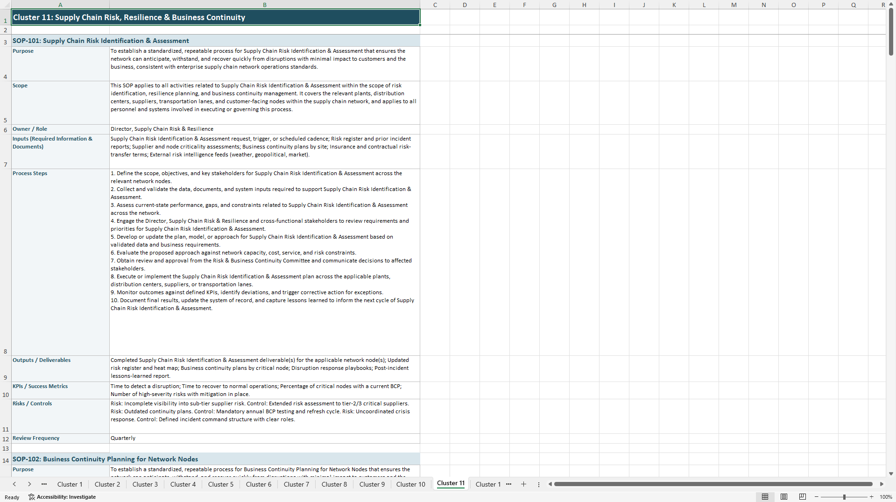This screenshot has width=896, height=502.
Task: Switch to Page Layout view icon
Action: coord(784,497)
